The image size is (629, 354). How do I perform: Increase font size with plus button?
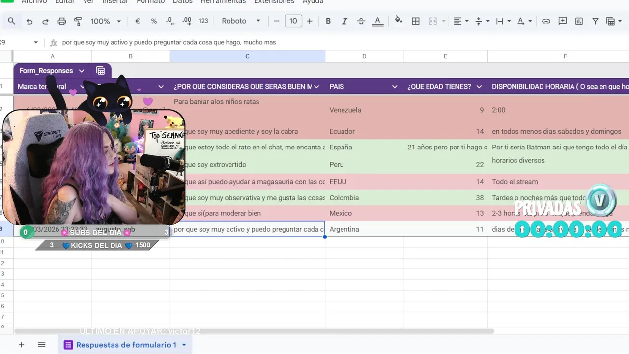[310, 21]
